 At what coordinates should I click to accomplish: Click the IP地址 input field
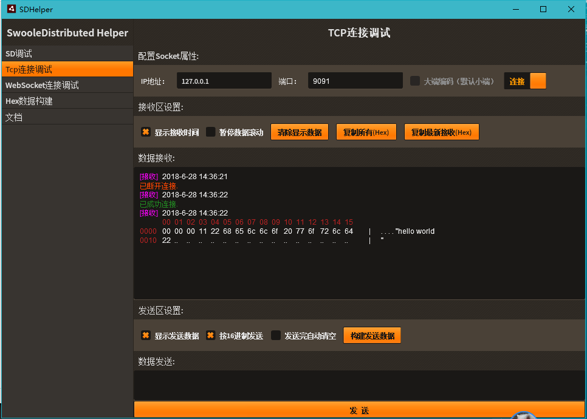point(224,81)
